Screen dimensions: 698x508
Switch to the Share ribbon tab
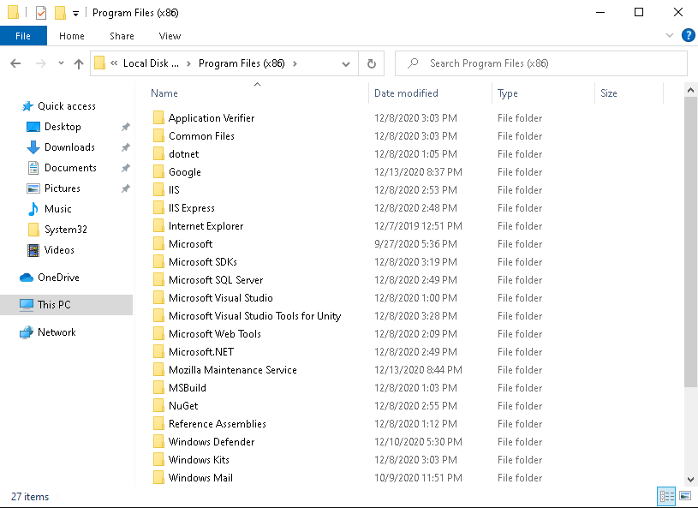click(122, 36)
